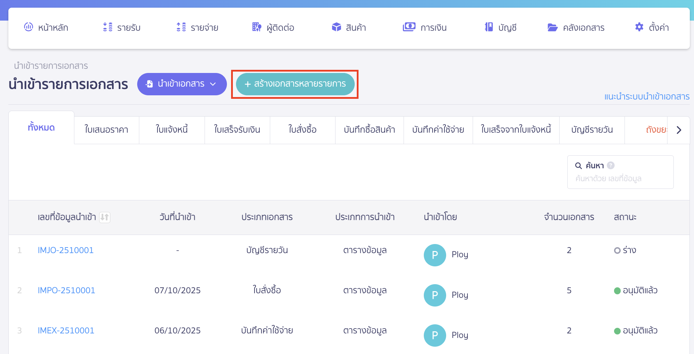Switch to the ใบแจ้งหนี้ tab
Screen dimensions: 694x354
(172, 130)
